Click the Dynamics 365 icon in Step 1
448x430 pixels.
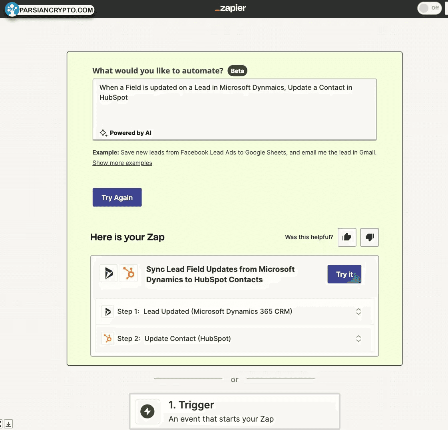click(x=108, y=311)
